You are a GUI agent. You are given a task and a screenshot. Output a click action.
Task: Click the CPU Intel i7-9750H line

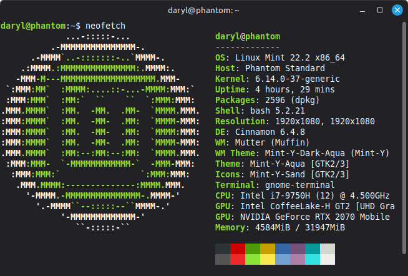point(303,195)
